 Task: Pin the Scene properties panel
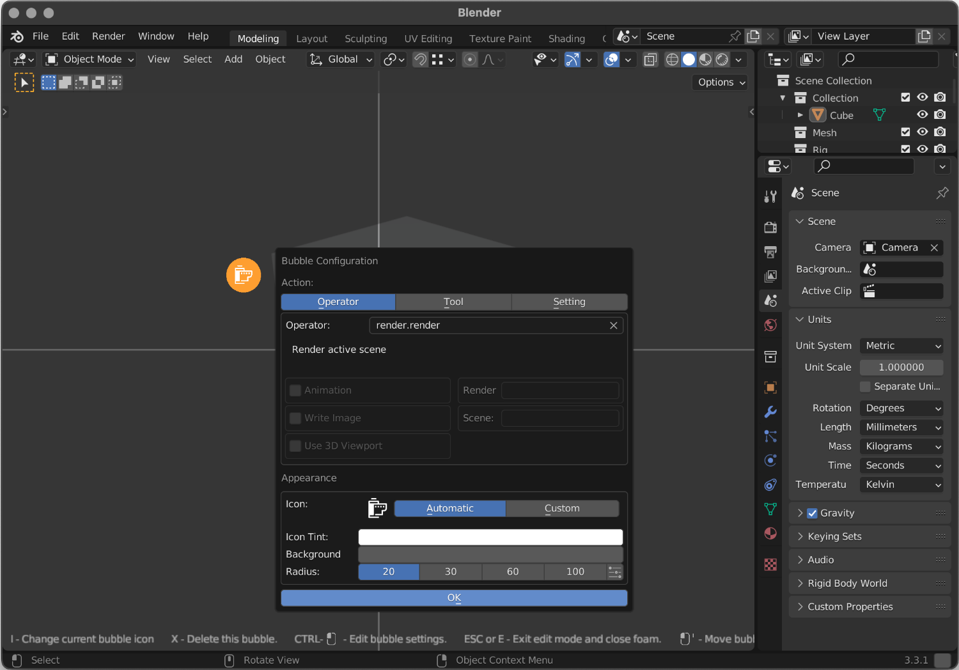click(x=942, y=193)
